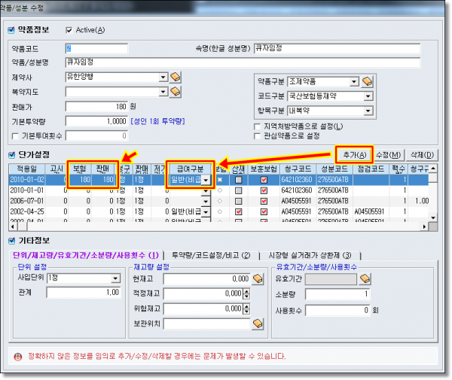Click the lookup icon beside 현재고 field
Image resolution: width=452 pixels, height=380 pixels.
click(x=258, y=278)
